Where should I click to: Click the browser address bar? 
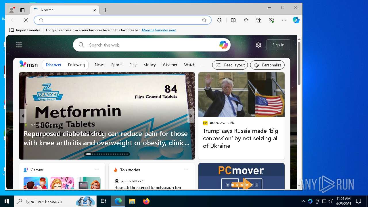coord(122,20)
